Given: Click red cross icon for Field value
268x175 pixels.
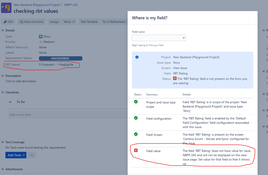Looking at the screenshot, I should [x=136, y=150].
